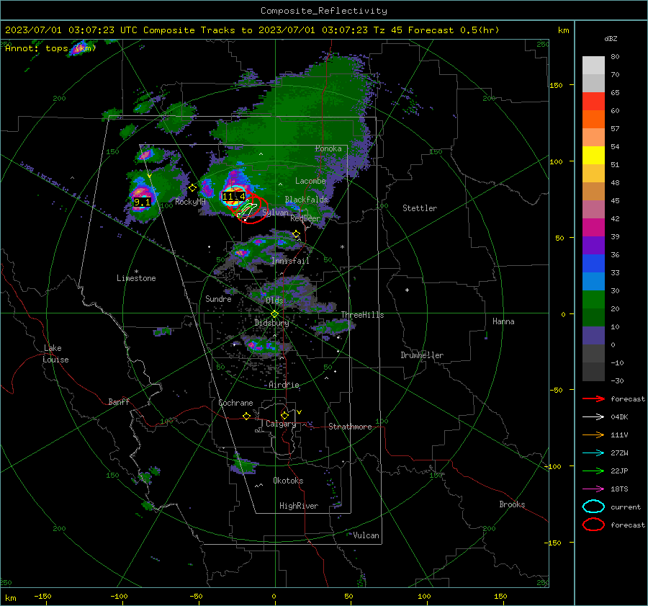Click the red forecast ellipse legend icon
Image resolution: width=648 pixels, height=606 pixels.
click(593, 525)
